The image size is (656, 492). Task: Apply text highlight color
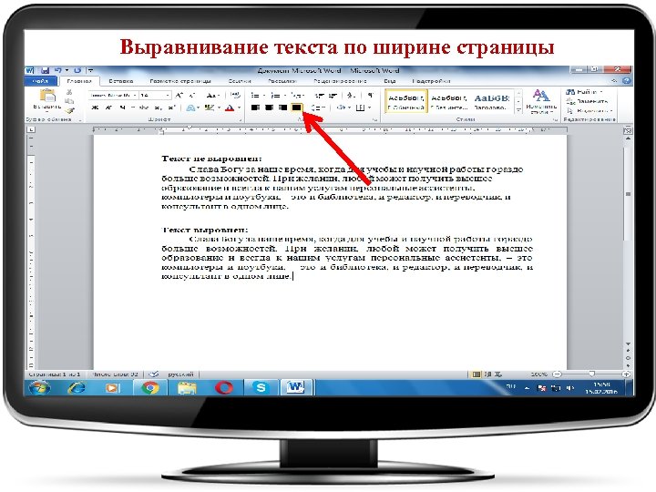point(210,108)
